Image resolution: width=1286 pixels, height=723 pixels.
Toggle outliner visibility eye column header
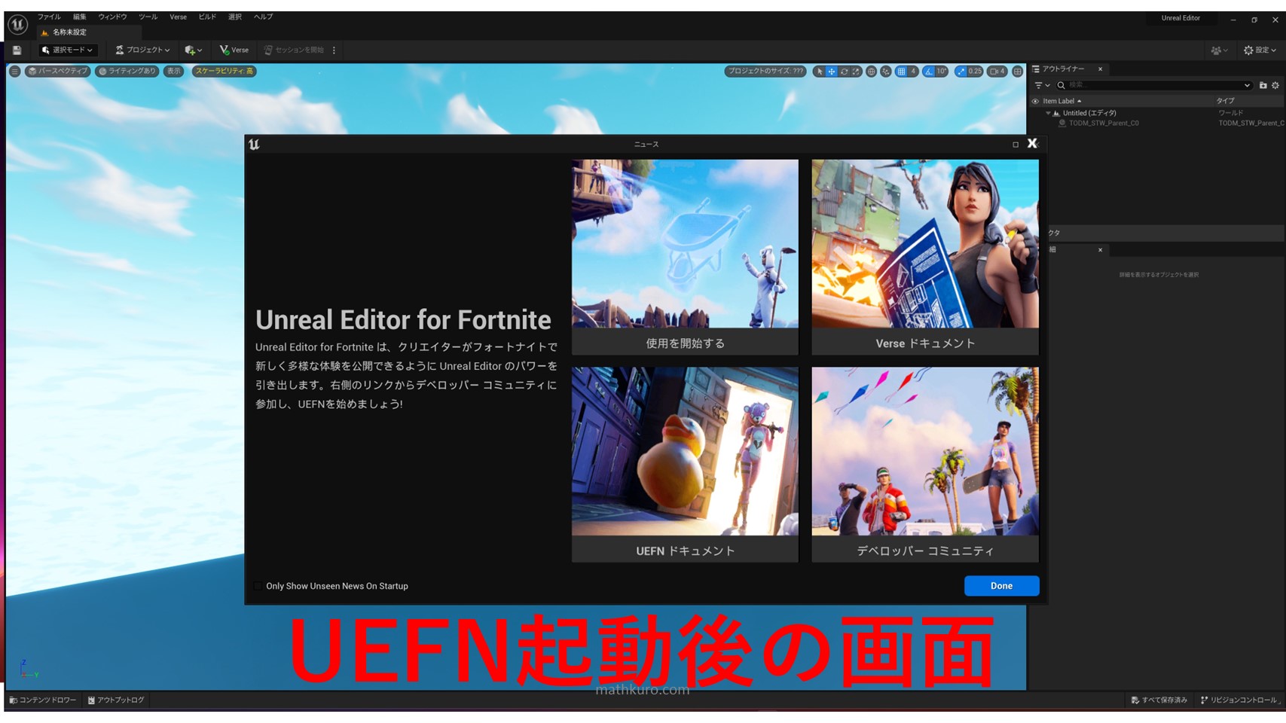(x=1035, y=101)
